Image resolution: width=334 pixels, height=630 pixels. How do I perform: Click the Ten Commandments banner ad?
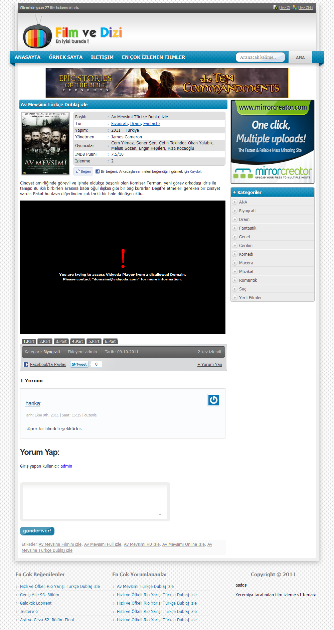(x=167, y=83)
